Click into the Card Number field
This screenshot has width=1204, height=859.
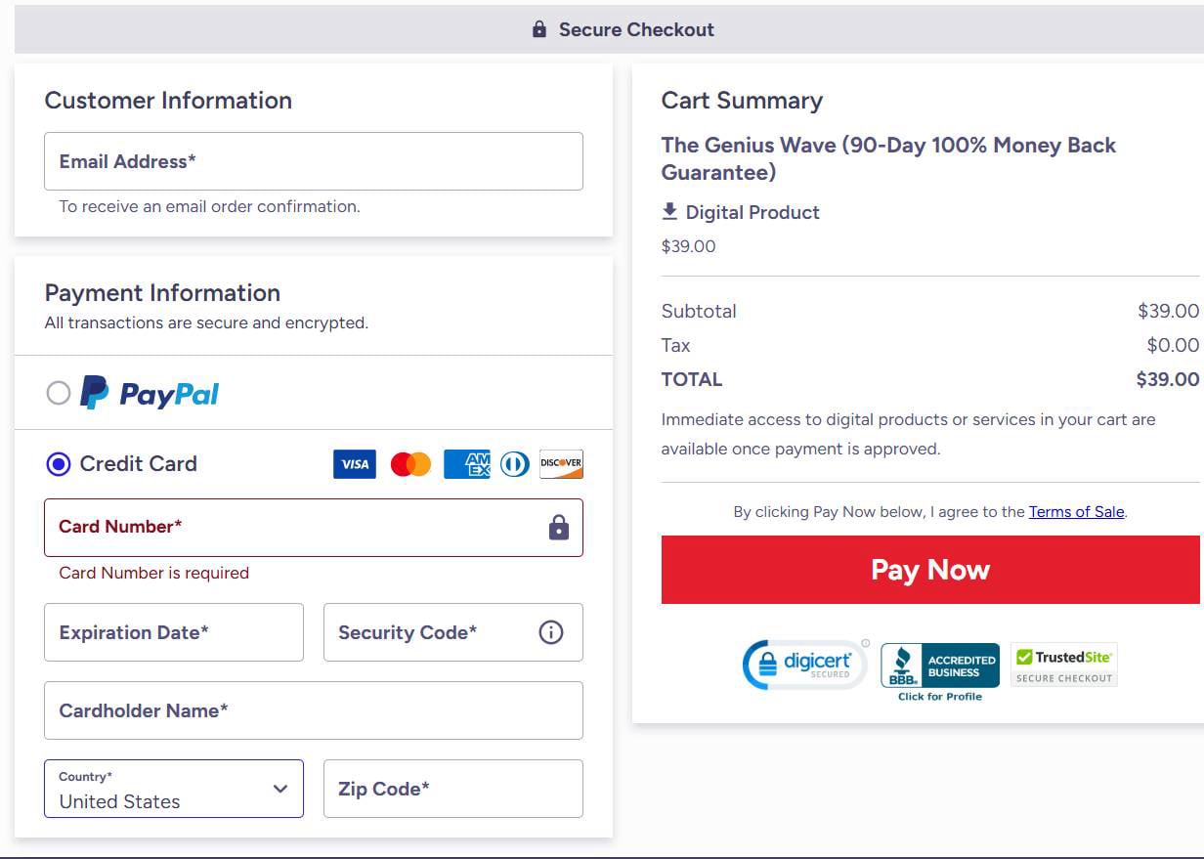[x=293, y=528]
